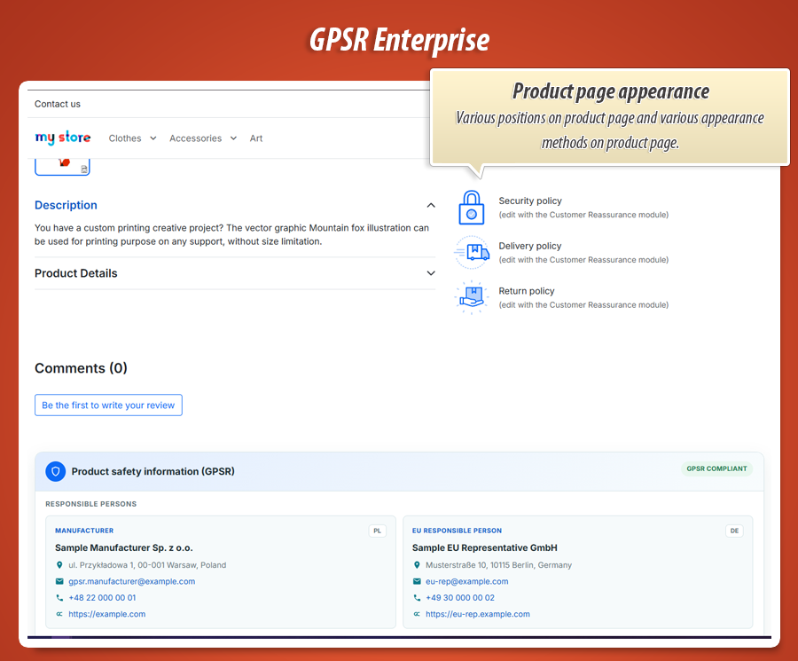The height and width of the screenshot is (661, 798).
Task: Click the EU RESPONSIBLE PERSON label
Action: (x=457, y=531)
